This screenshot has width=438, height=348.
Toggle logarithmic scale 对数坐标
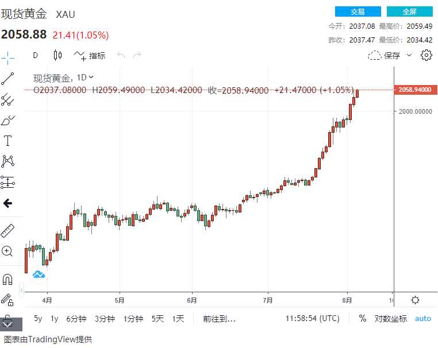point(391,318)
